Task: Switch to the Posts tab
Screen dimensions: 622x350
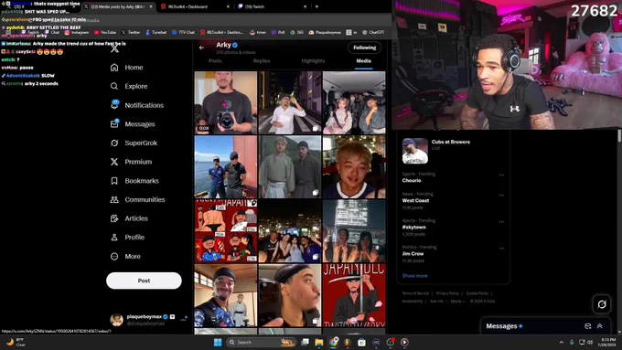Action: (x=215, y=61)
